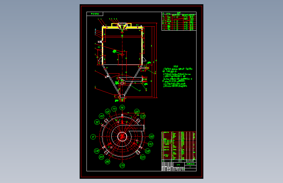
Task: Click the 225° angle marker circle
Action: point(143,157)
